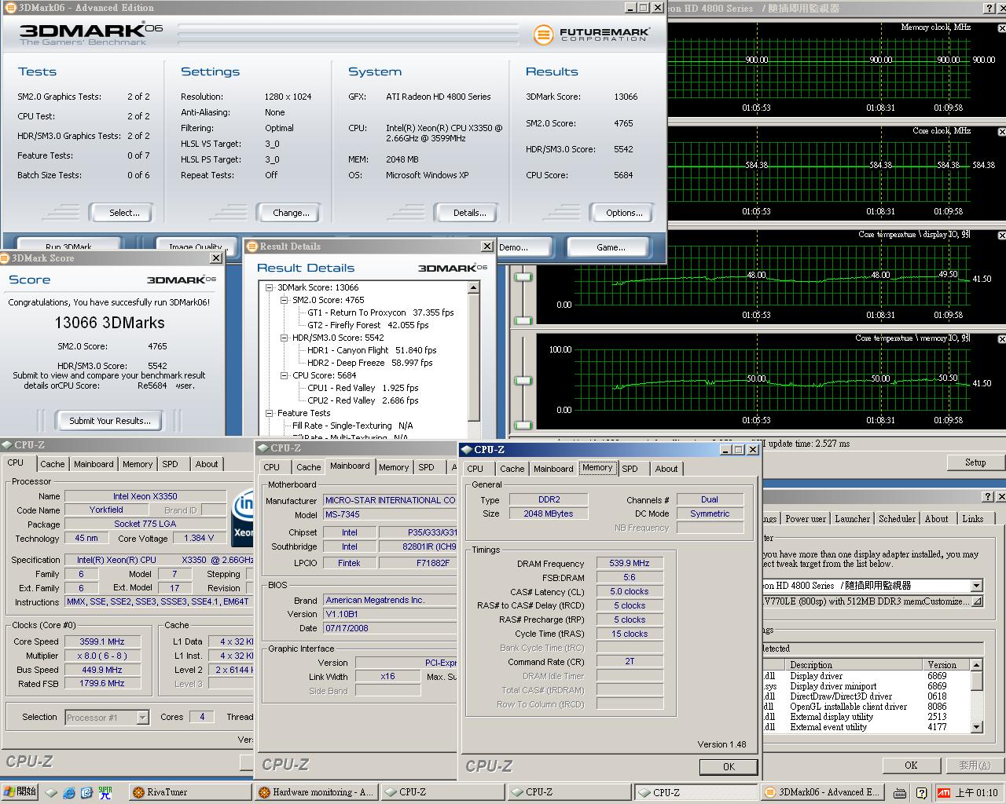Close the Memory clock graph
Image resolution: width=1006 pixels, height=804 pixels.
click(x=1001, y=28)
